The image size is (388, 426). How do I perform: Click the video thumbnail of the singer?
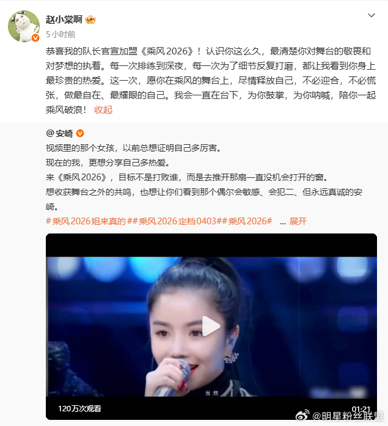click(211, 326)
